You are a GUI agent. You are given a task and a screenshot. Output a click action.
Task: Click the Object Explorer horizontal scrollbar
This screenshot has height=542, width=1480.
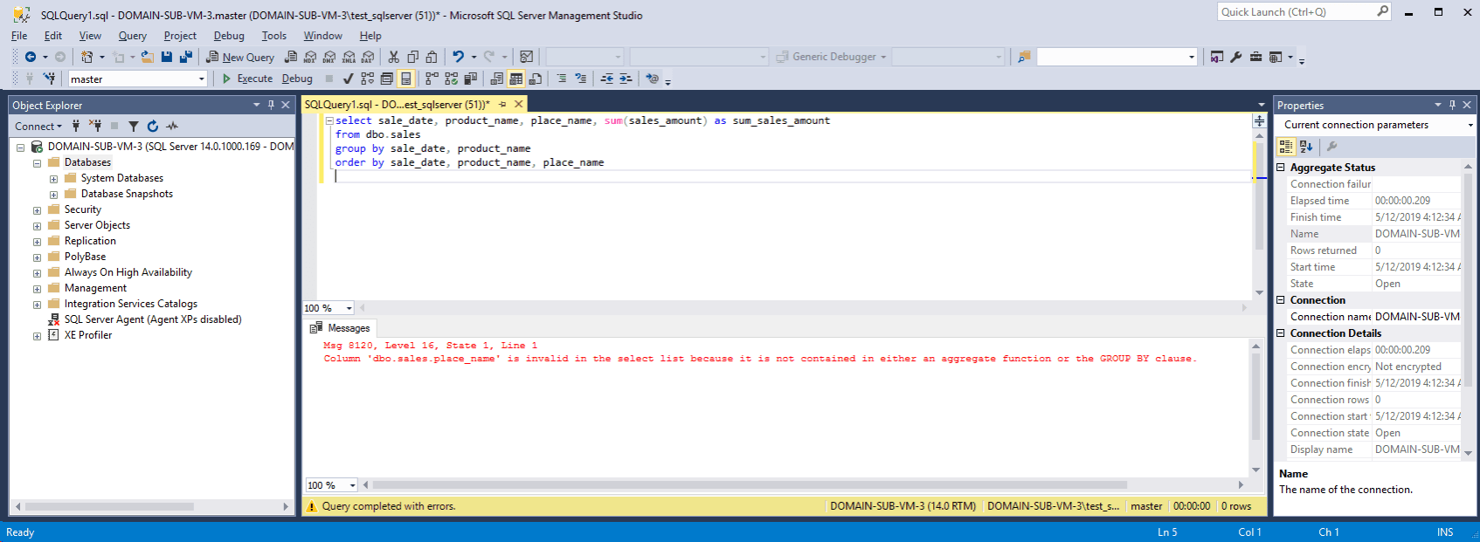(x=109, y=506)
